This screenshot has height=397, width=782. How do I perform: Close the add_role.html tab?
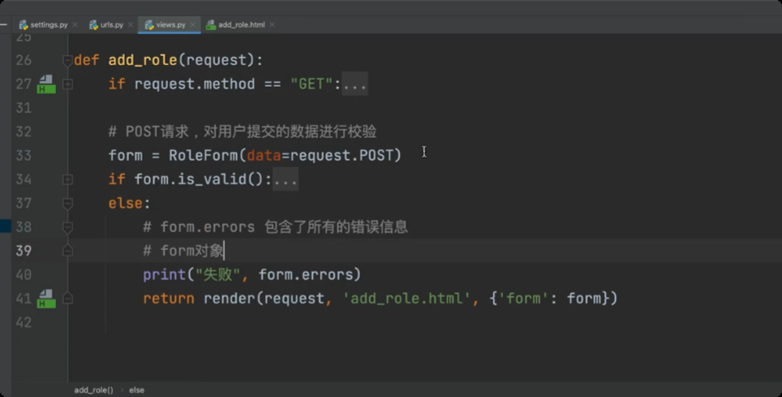point(273,24)
